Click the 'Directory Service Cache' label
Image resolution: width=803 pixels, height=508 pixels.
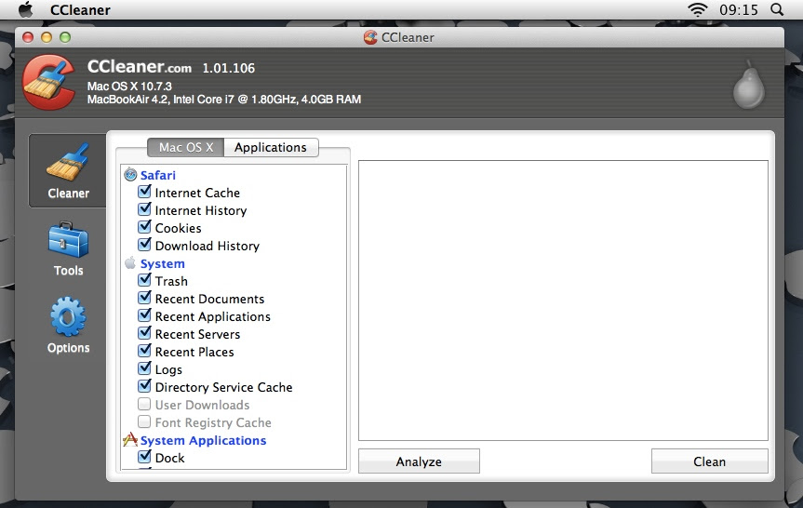point(224,387)
